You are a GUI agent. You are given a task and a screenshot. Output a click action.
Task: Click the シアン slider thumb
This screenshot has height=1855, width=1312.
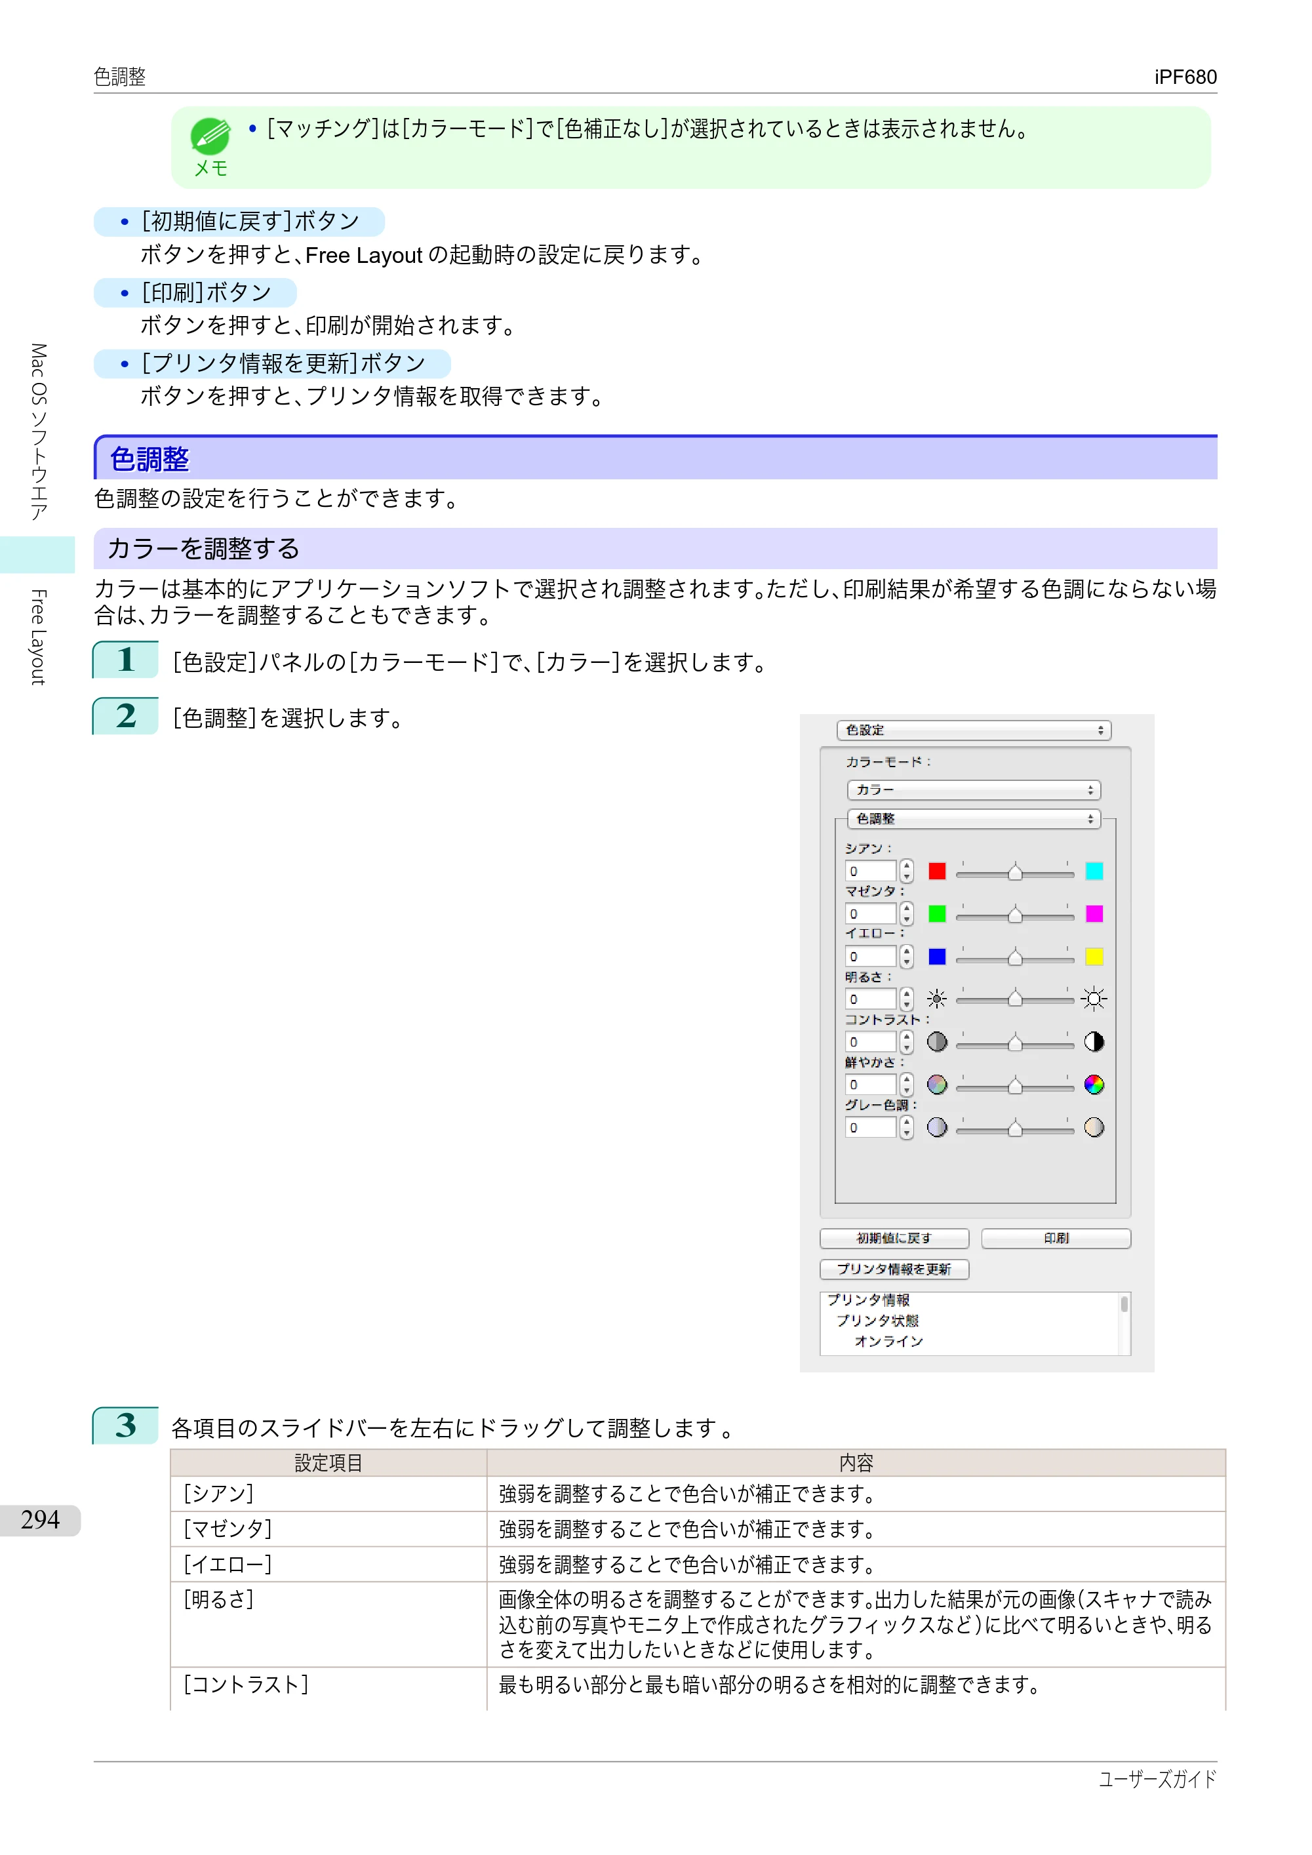(1016, 871)
